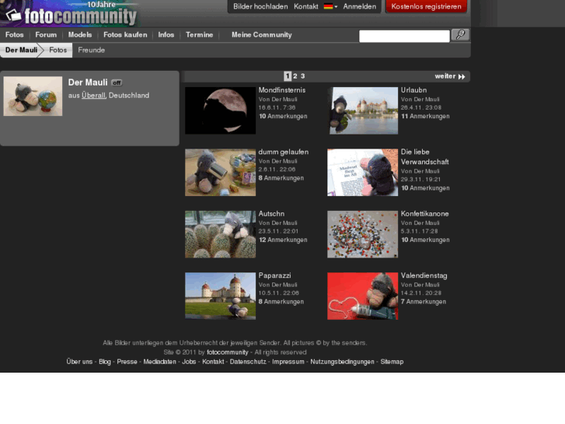Image resolution: width=565 pixels, height=424 pixels.
Task: Click the Valendienstag title link
Action: [424, 275]
